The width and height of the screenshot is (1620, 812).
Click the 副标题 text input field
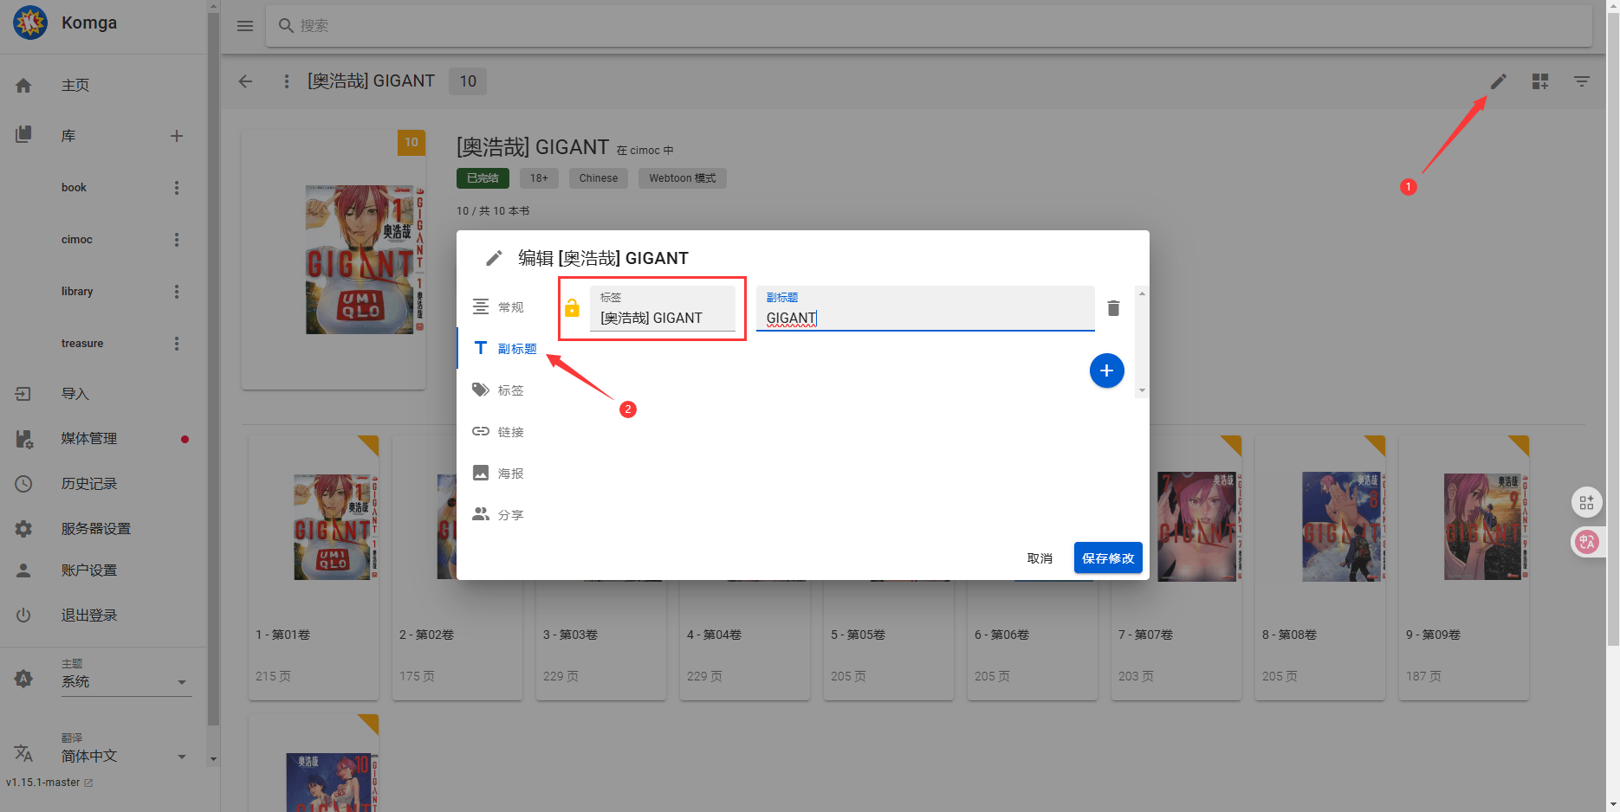pyautogui.click(x=923, y=318)
